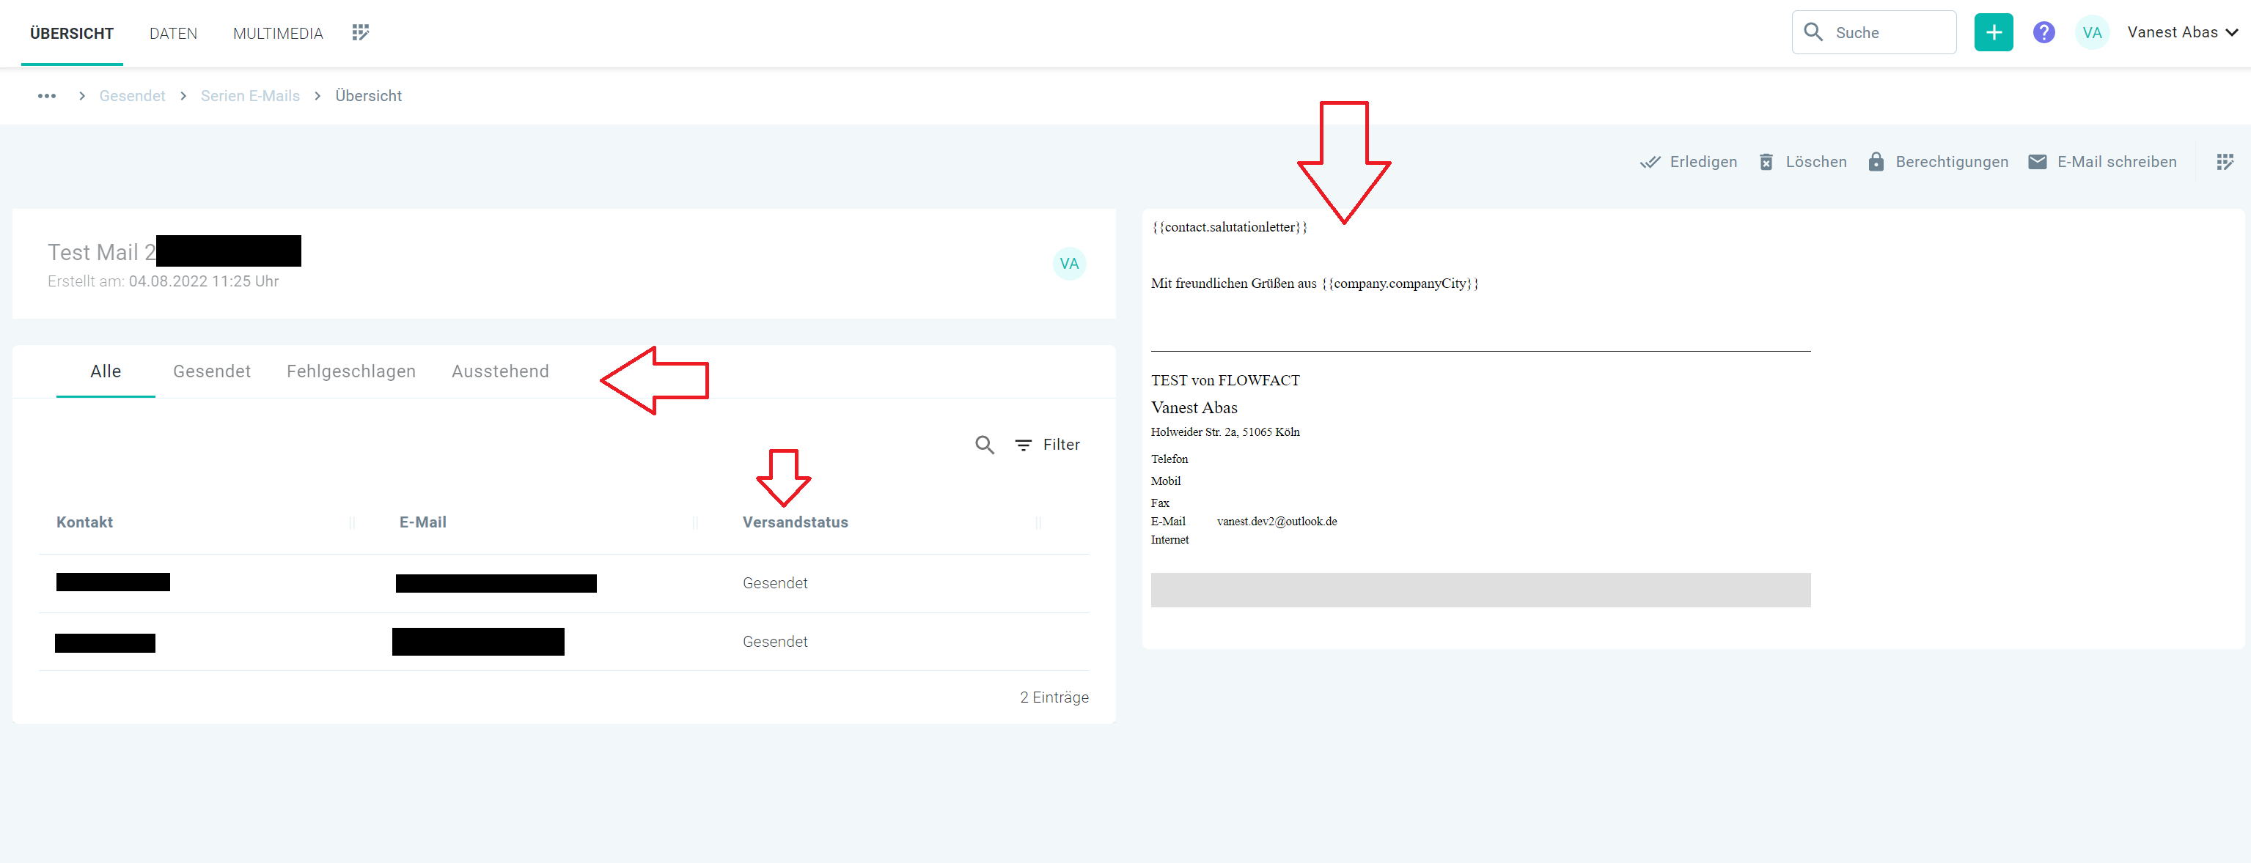Focus the Suche search field
The height and width of the screenshot is (863, 2251).
click(1873, 32)
